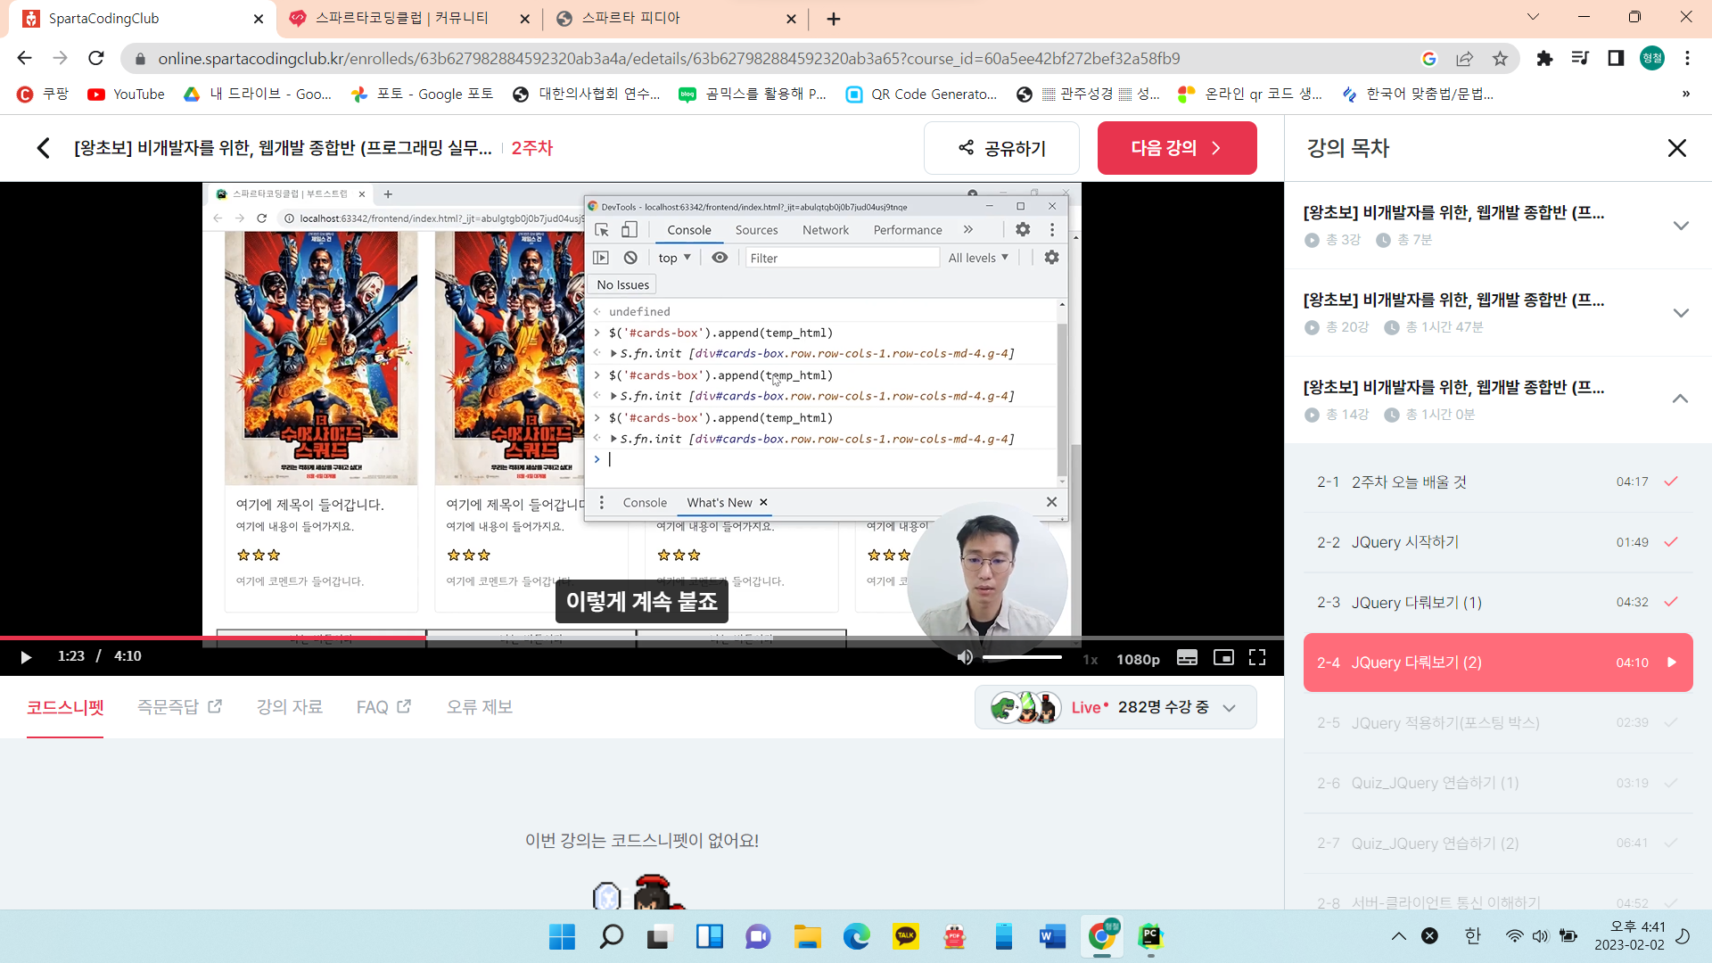Focus the address bar URL

click(669, 58)
